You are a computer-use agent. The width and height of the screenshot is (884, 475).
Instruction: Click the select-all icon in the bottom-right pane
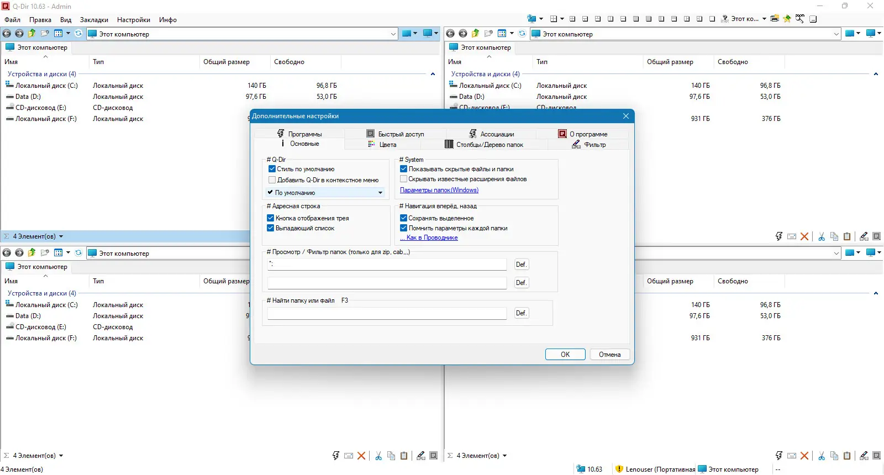pos(877,456)
